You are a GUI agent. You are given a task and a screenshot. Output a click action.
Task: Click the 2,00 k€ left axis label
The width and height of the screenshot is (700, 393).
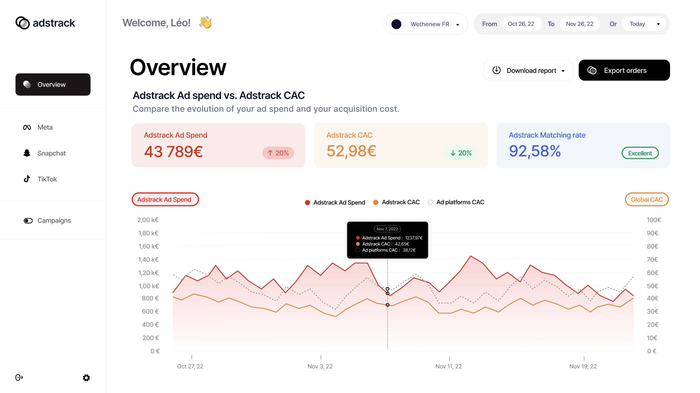pos(148,220)
